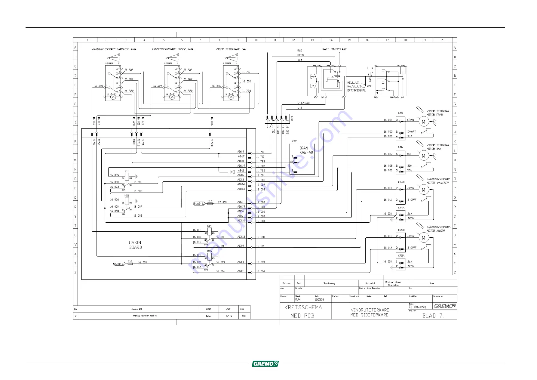This screenshot has width=537, height=380.
Task: Click the F17 fuse symbol
Action: (210, 204)
